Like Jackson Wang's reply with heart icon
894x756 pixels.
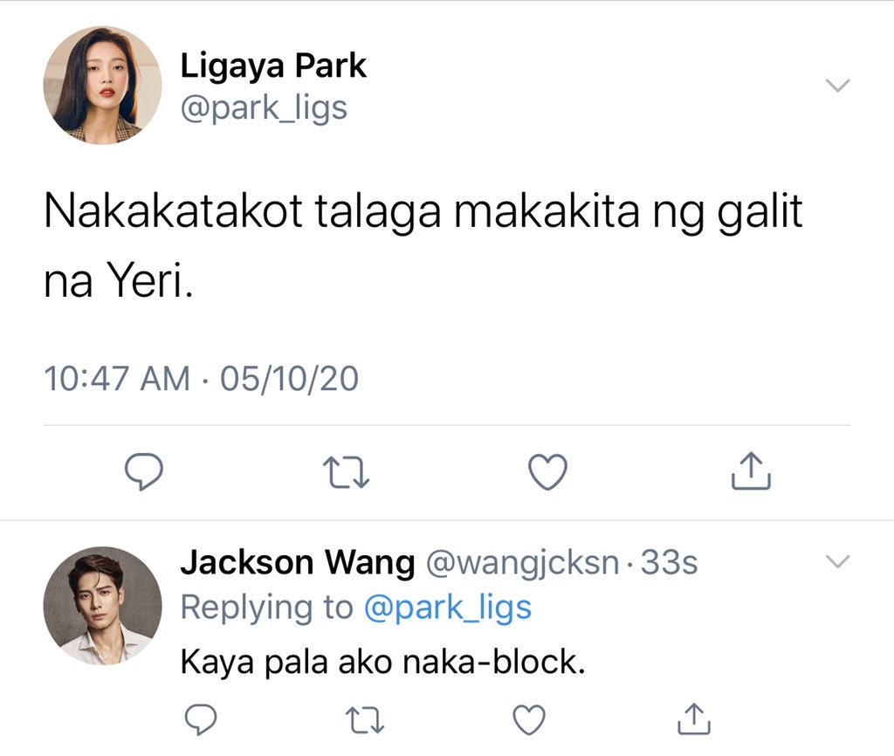click(x=529, y=719)
